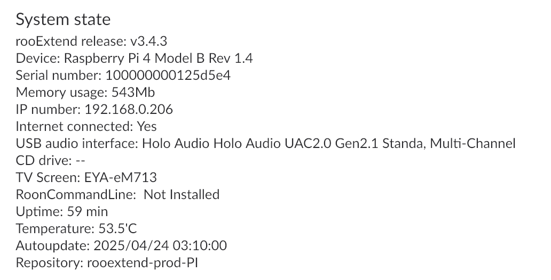Click the Memory usage 543Mb text
Screen dimensions: 551x280
tap(85, 93)
